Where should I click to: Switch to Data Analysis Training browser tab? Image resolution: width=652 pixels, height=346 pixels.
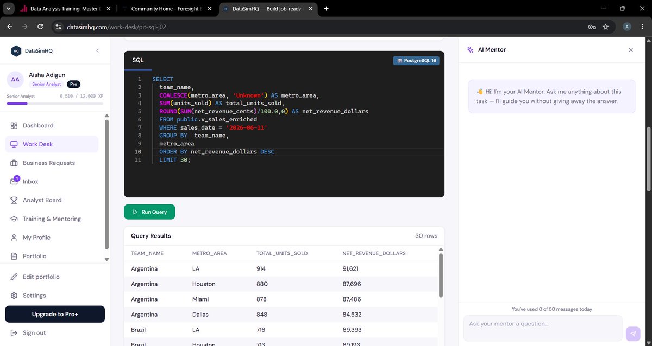pyautogui.click(x=64, y=9)
